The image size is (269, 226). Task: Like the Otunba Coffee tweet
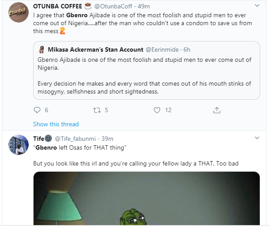click(x=157, y=110)
